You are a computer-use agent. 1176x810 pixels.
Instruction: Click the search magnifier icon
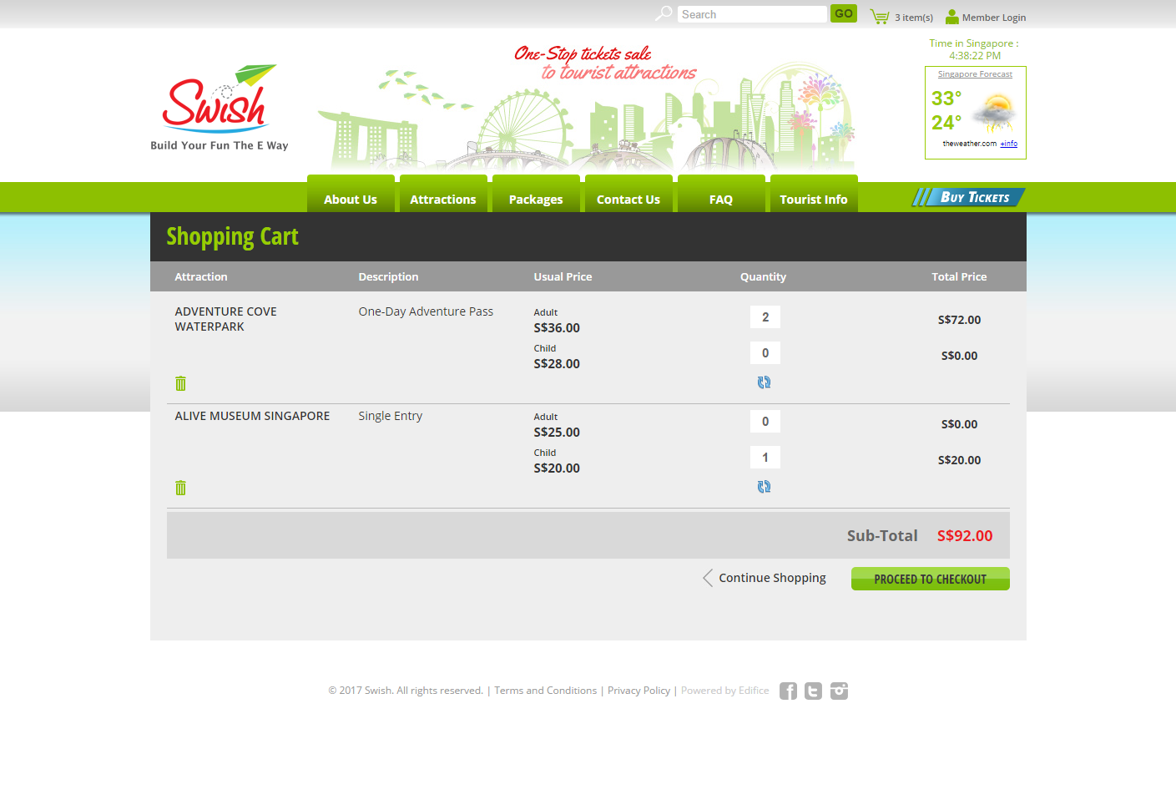pos(664,13)
